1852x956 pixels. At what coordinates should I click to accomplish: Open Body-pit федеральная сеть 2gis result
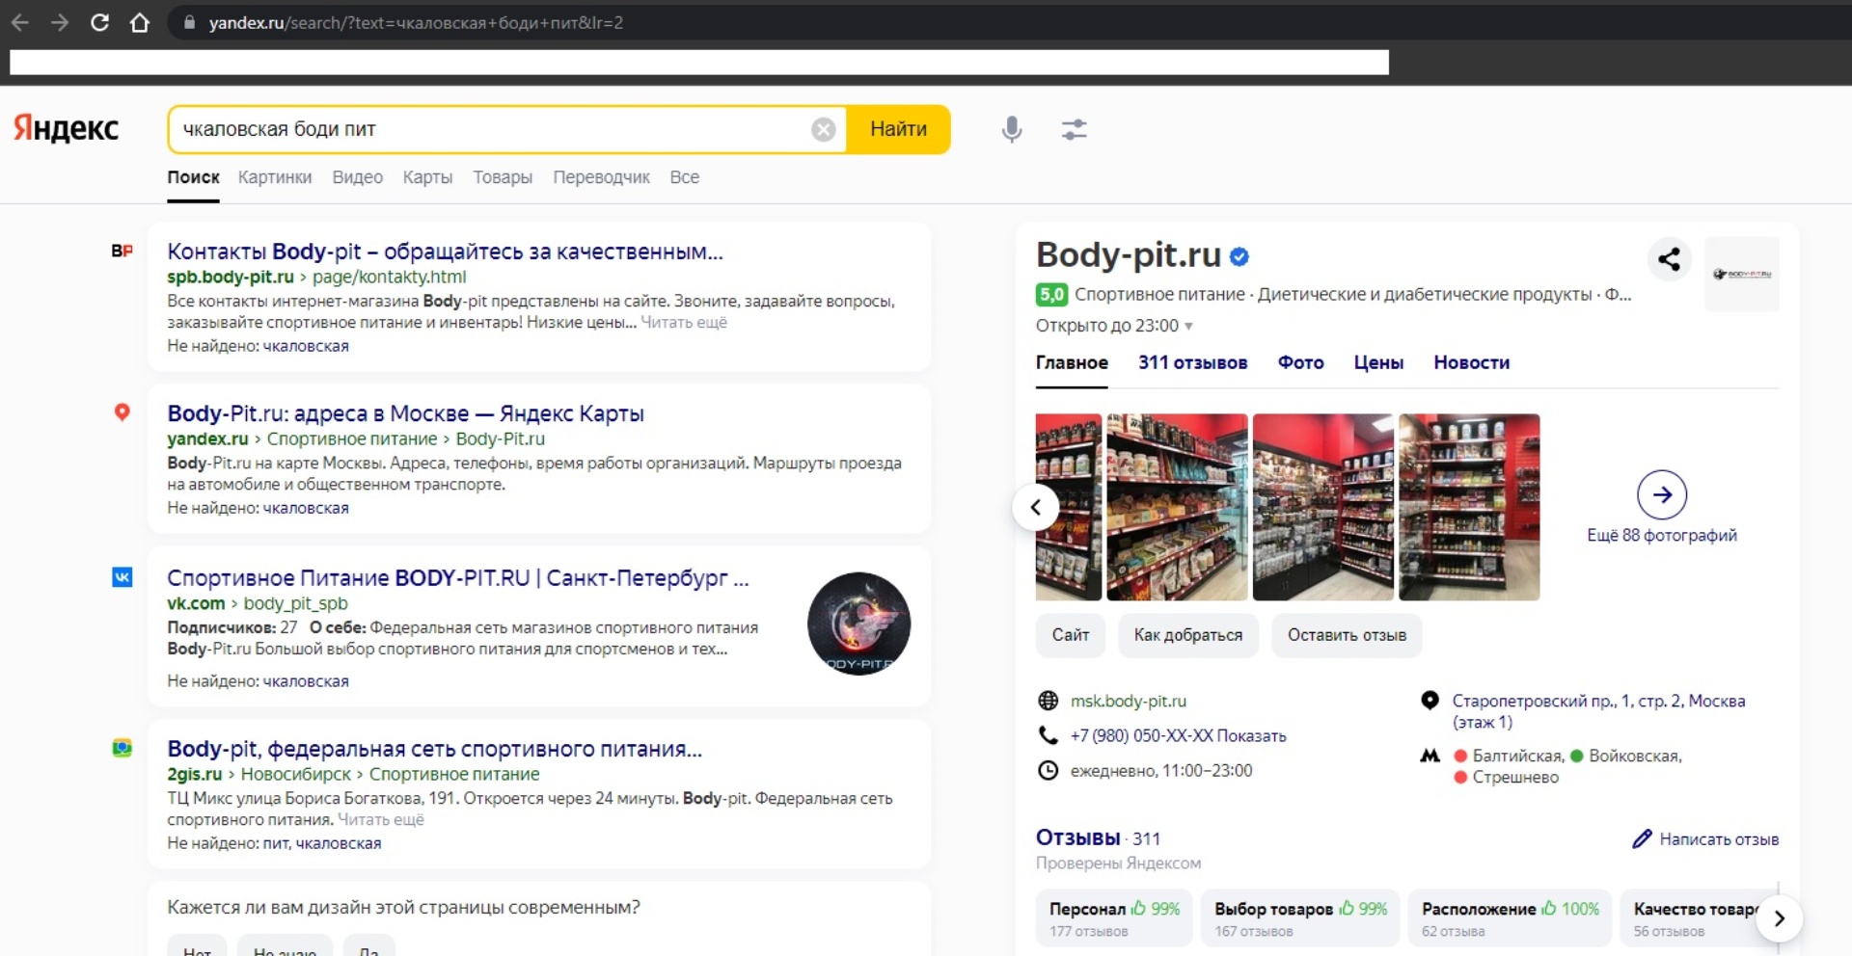coord(434,749)
